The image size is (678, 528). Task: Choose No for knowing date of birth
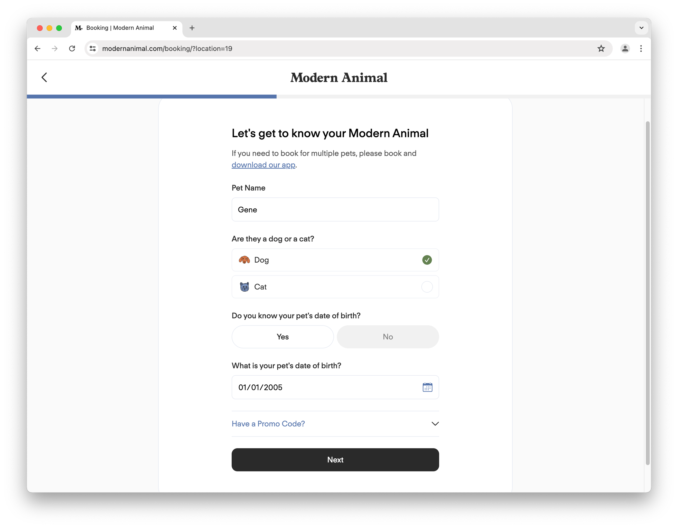(388, 337)
